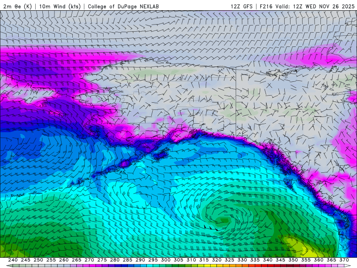Click the 365 colorbar label
The image size is (357, 268).
tap(332, 260)
